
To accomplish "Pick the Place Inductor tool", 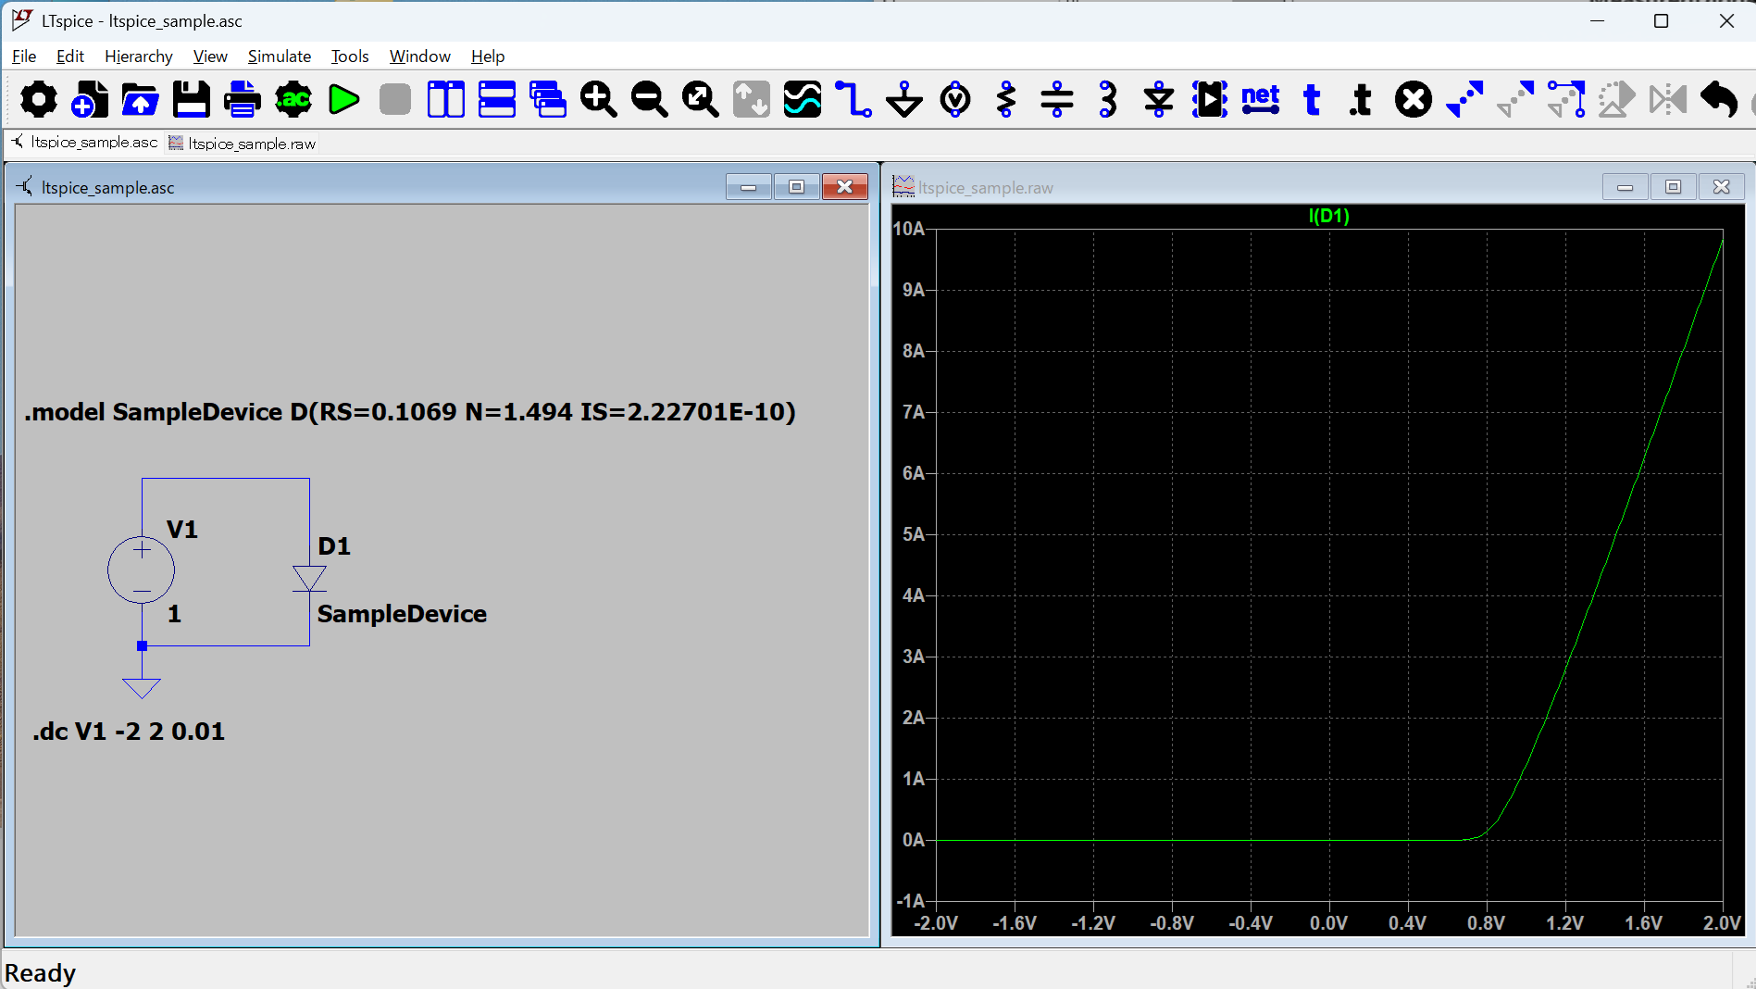I will tap(1107, 100).
